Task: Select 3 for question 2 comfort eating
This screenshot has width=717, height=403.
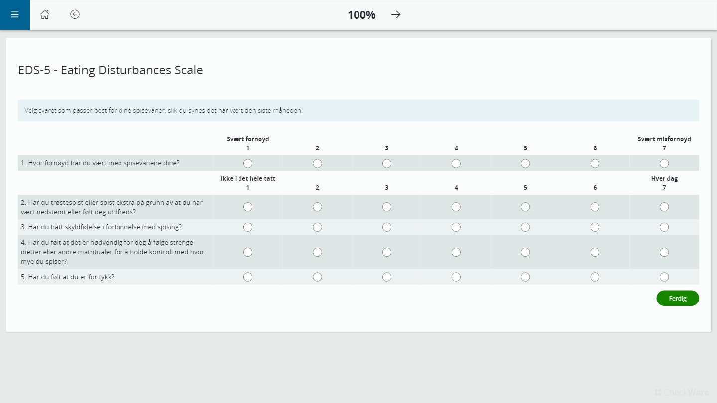Action: [x=387, y=207]
